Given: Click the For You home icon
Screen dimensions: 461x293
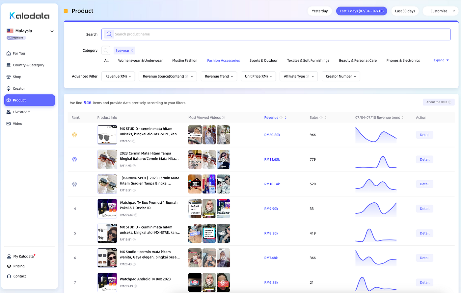Looking at the screenshot, I should [x=9, y=53].
